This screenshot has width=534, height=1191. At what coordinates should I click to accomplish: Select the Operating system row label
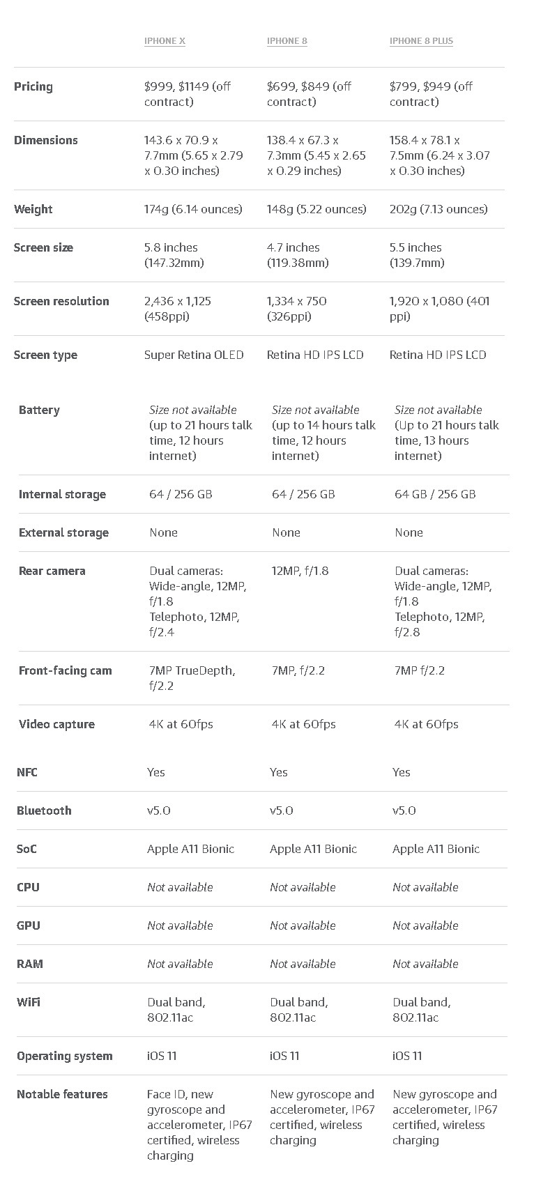click(64, 1056)
